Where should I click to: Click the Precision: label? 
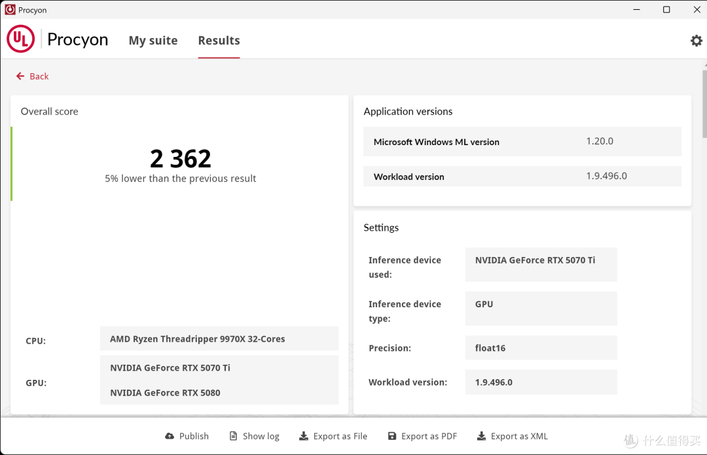point(390,348)
